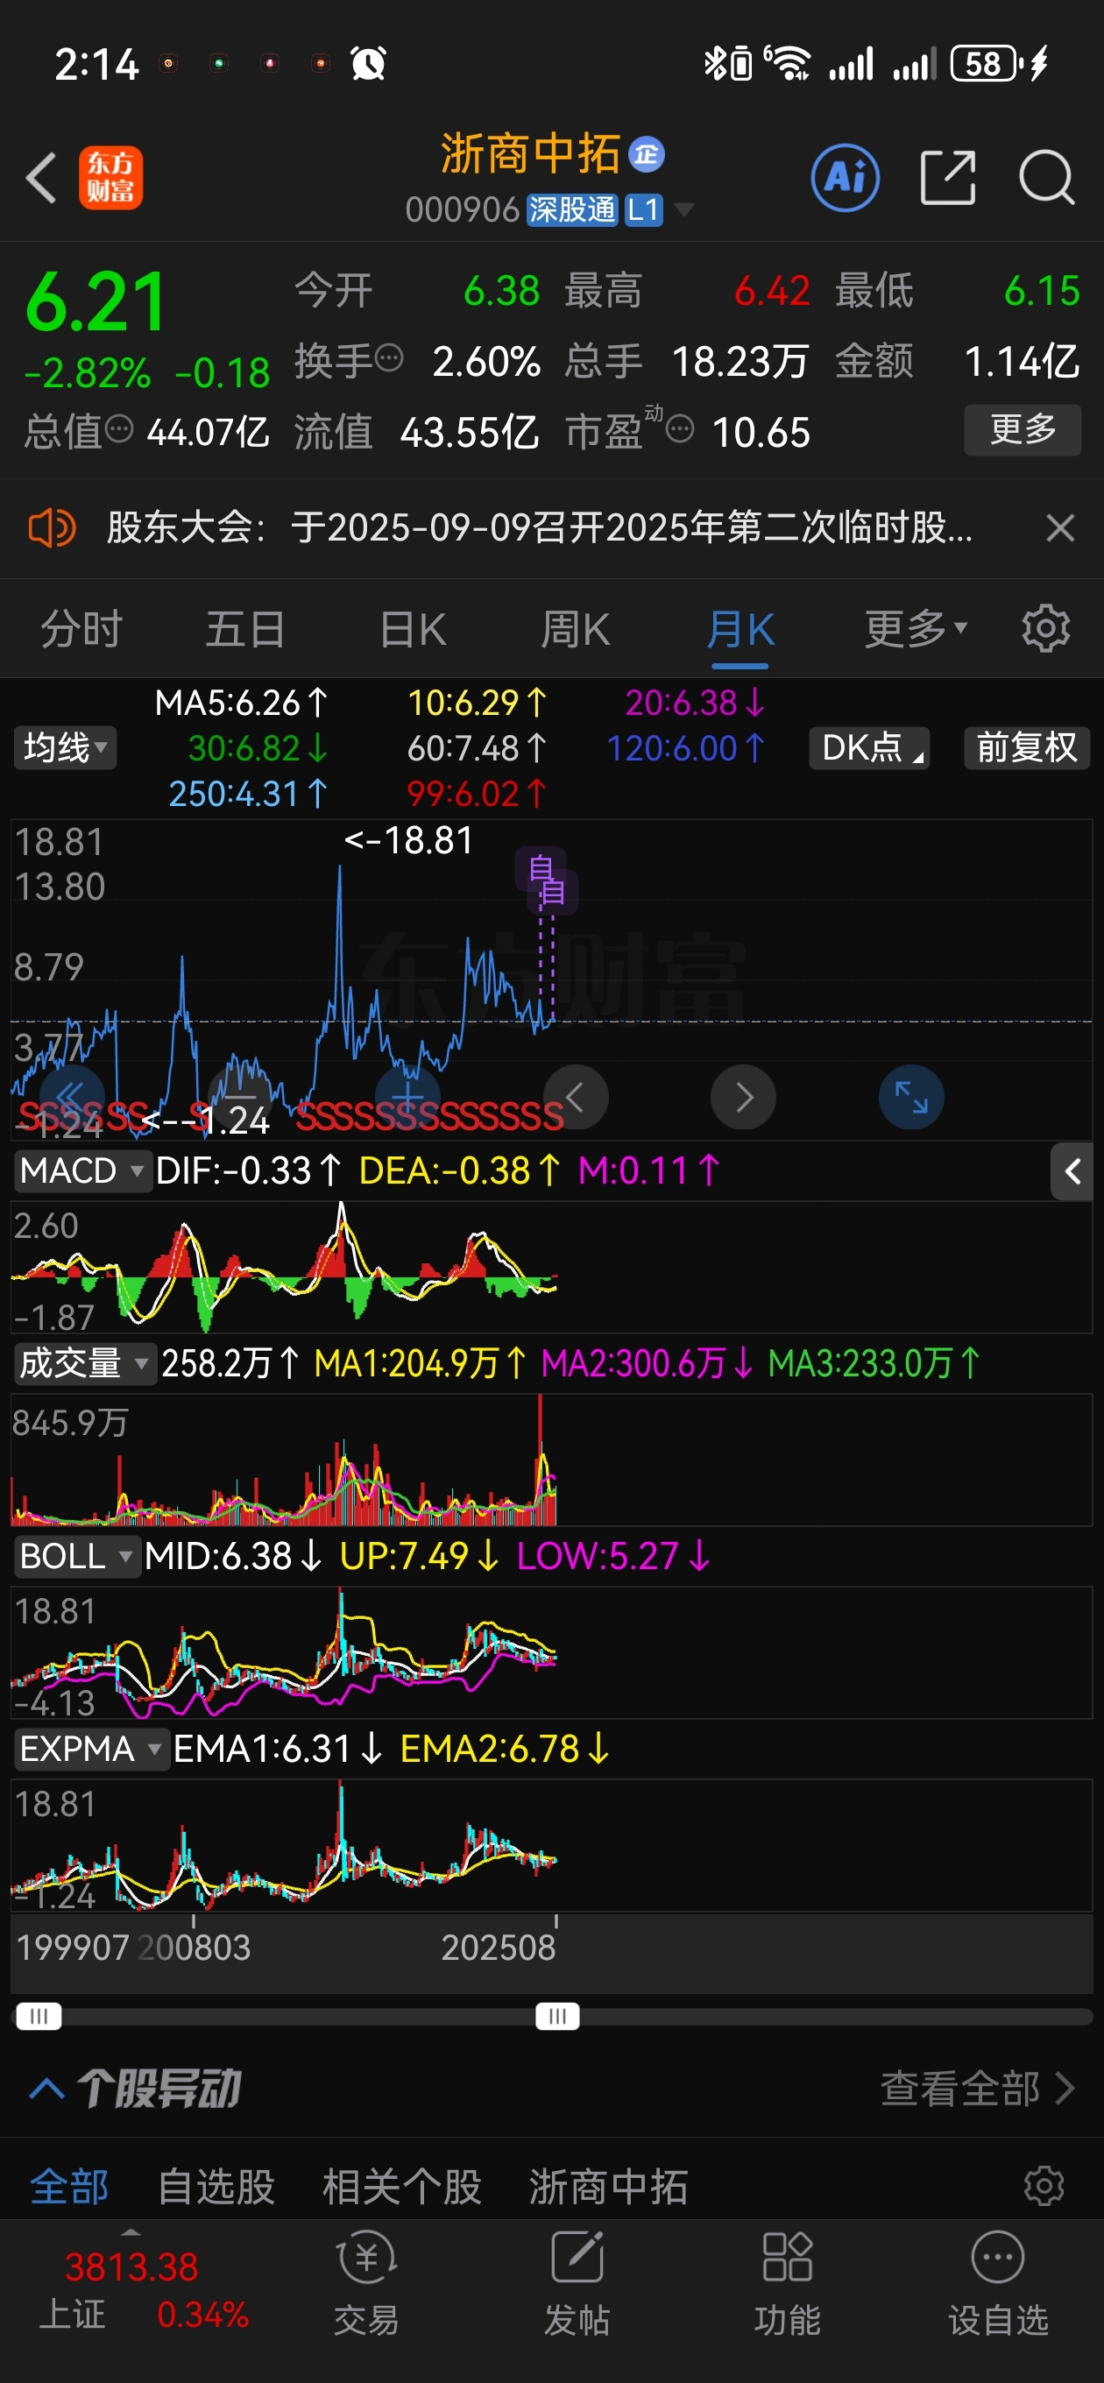Select the 浙商中拓 filter tab

point(608,2186)
